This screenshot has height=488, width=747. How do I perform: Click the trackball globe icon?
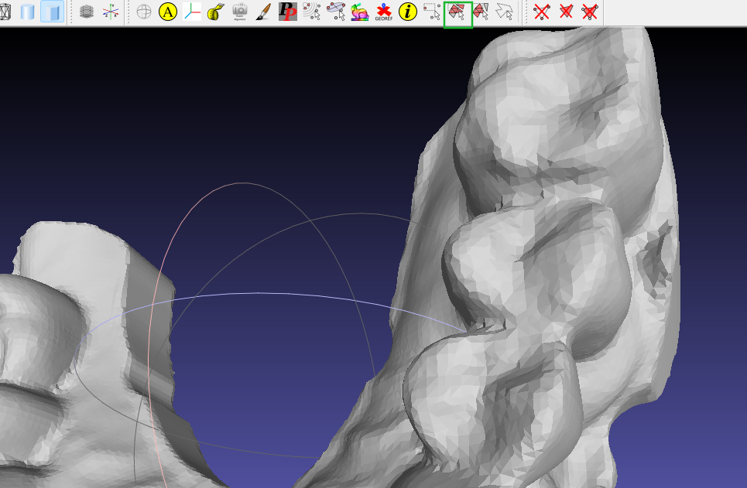[x=143, y=12]
